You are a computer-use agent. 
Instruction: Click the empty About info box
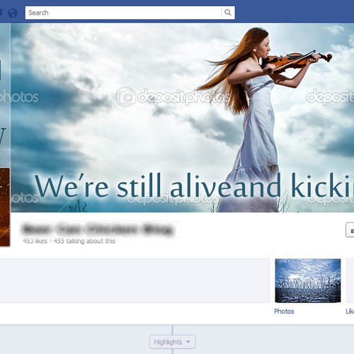(135, 280)
